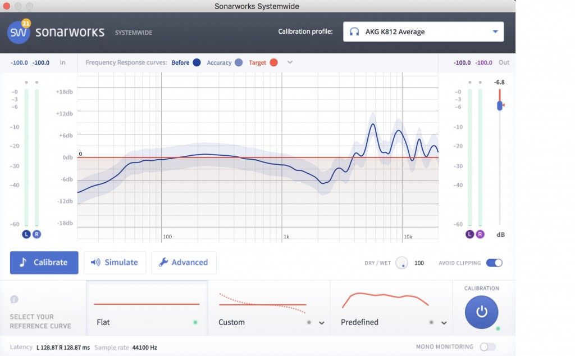Toggle the Target curve display
Image resolution: width=575 pixels, height=356 pixels.
coord(263,62)
